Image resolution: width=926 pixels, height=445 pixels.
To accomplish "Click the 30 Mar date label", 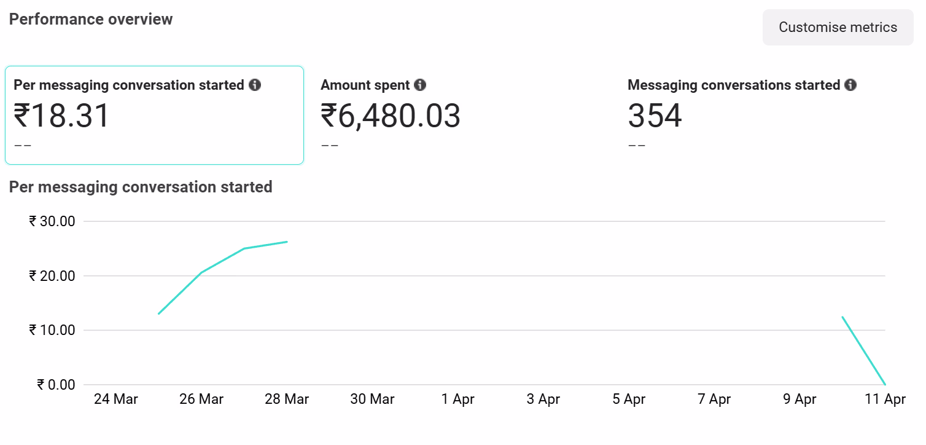I will pos(372,399).
